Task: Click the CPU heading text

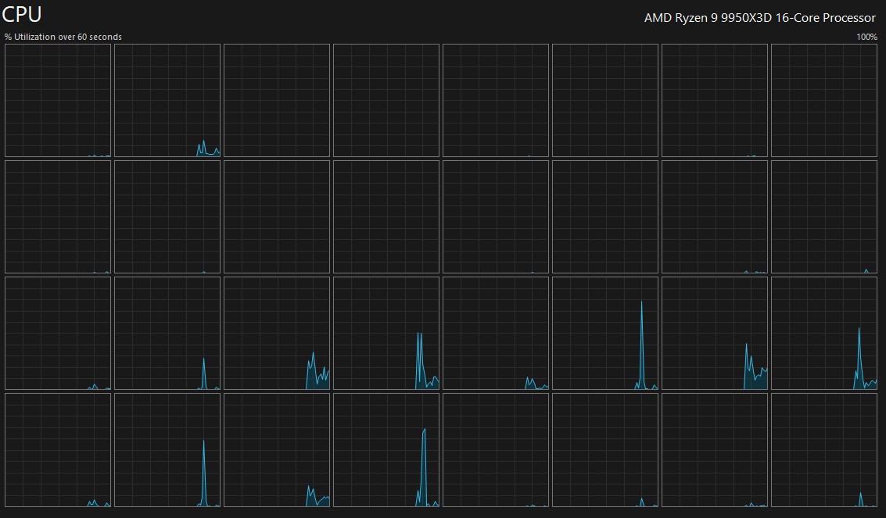Action: [x=22, y=14]
